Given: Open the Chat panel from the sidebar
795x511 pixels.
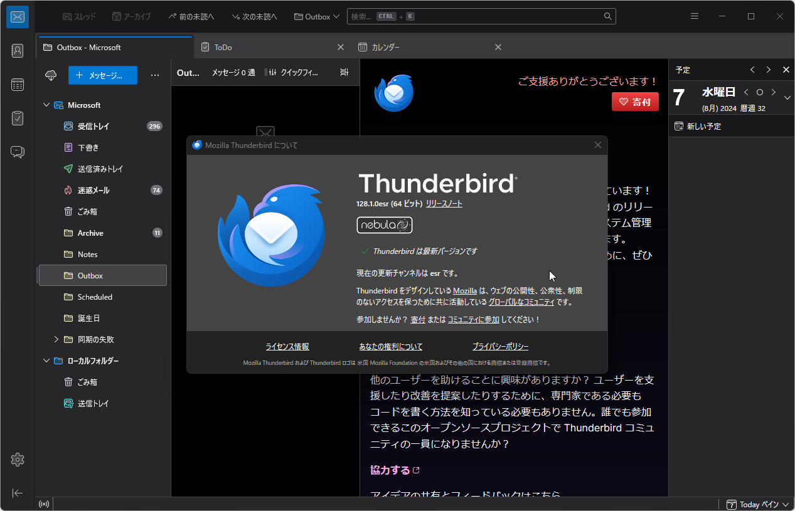Looking at the screenshot, I should (x=17, y=151).
